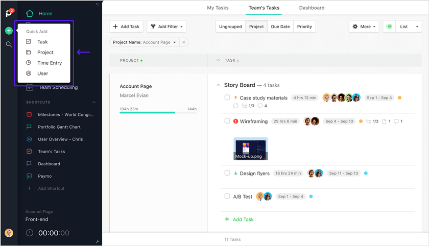Click the wrench icon at sidebar bottom
This screenshot has height=246, width=429.
click(x=98, y=241)
